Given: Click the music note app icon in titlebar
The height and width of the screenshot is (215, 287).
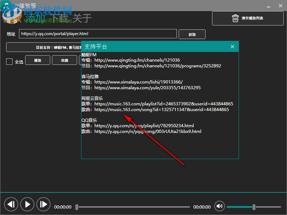Looking at the screenshot, I should click(x=5, y=5).
